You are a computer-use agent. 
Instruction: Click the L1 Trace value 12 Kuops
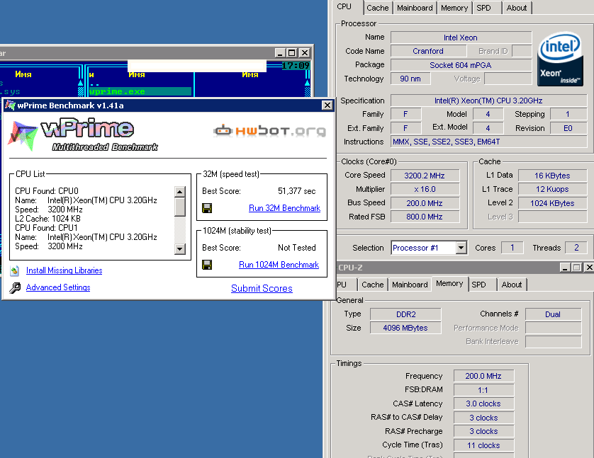click(552, 189)
